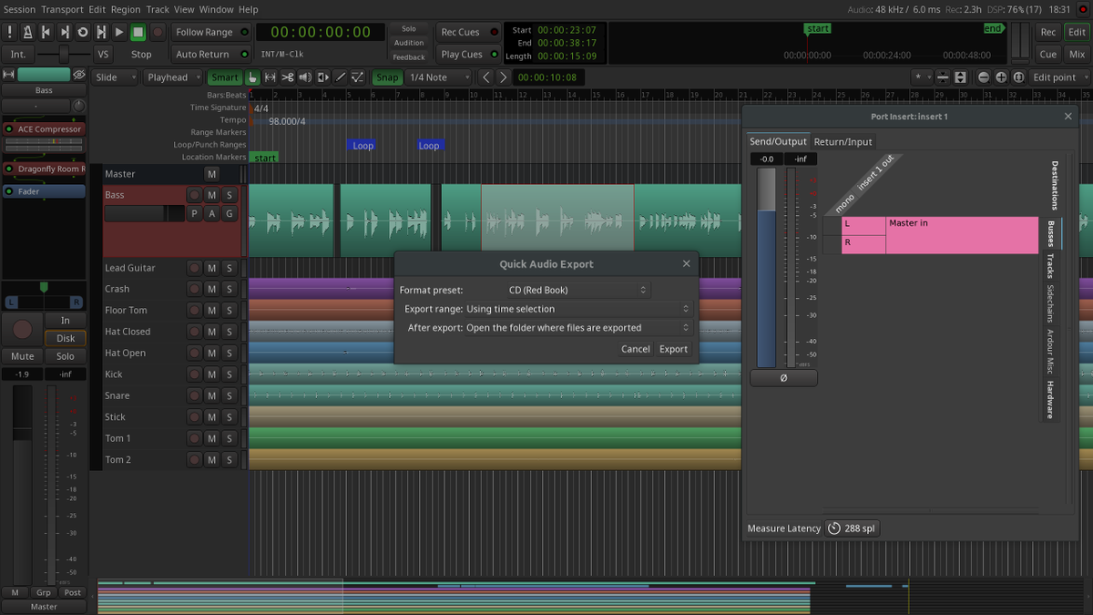Open the Slide edit mode dropdown
This screenshot has height=615, width=1093.
116,77
